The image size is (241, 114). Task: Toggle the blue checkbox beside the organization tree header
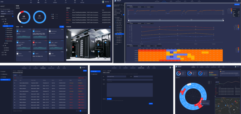click(13, 16)
